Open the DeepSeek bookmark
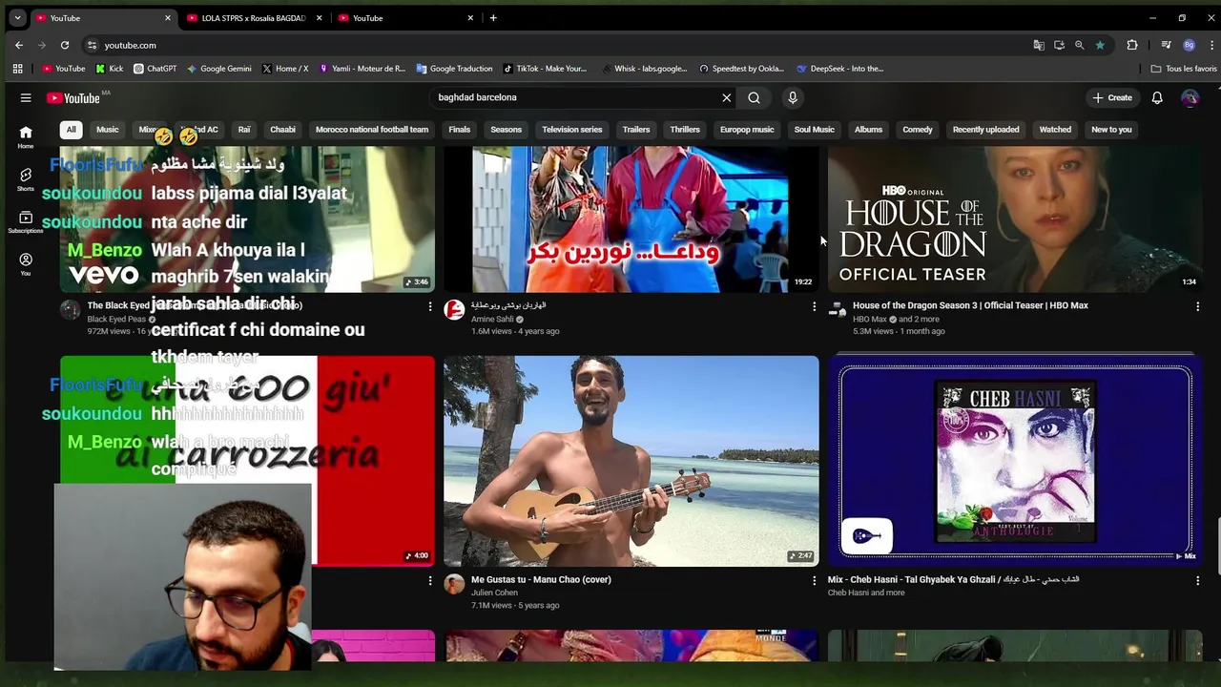Screen dimensions: 1221x687 point(840,69)
